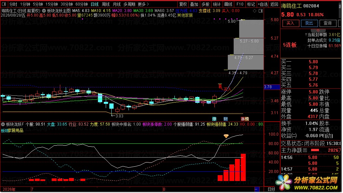Click the highlighted 最高 value 5.80

click(x=313, y=98)
